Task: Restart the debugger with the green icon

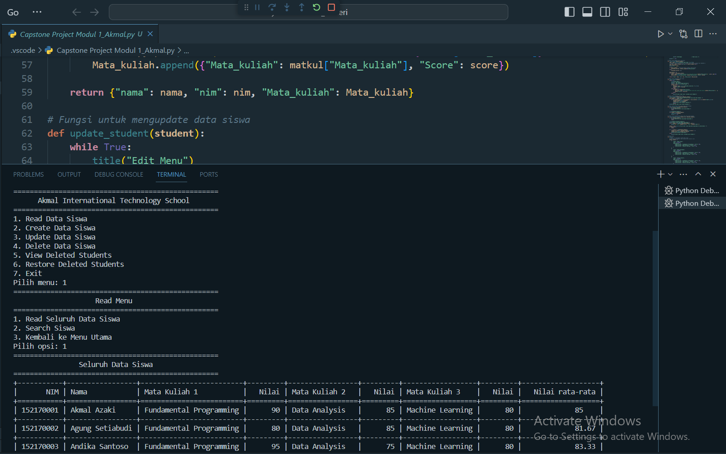Action: pyautogui.click(x=317, y=7)
